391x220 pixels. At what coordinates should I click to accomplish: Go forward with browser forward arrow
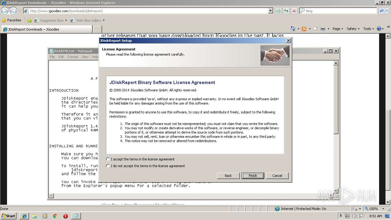click(x=13, y=11)
